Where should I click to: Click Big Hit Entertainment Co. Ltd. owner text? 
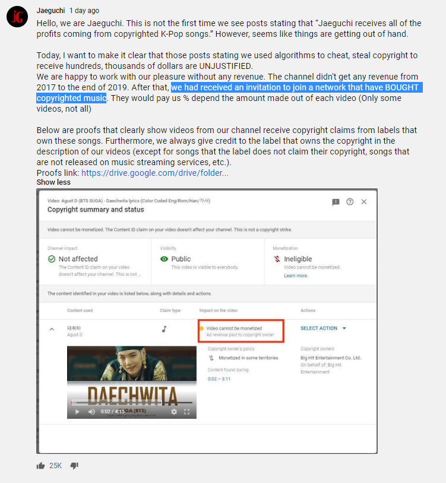[x=331, y=358]
